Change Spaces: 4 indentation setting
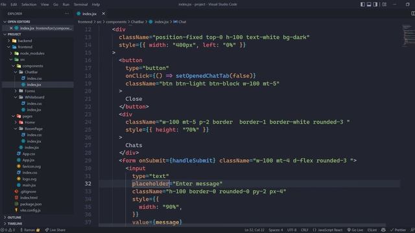The height and width of the screenshot is (233, 415). pos(276,230)
